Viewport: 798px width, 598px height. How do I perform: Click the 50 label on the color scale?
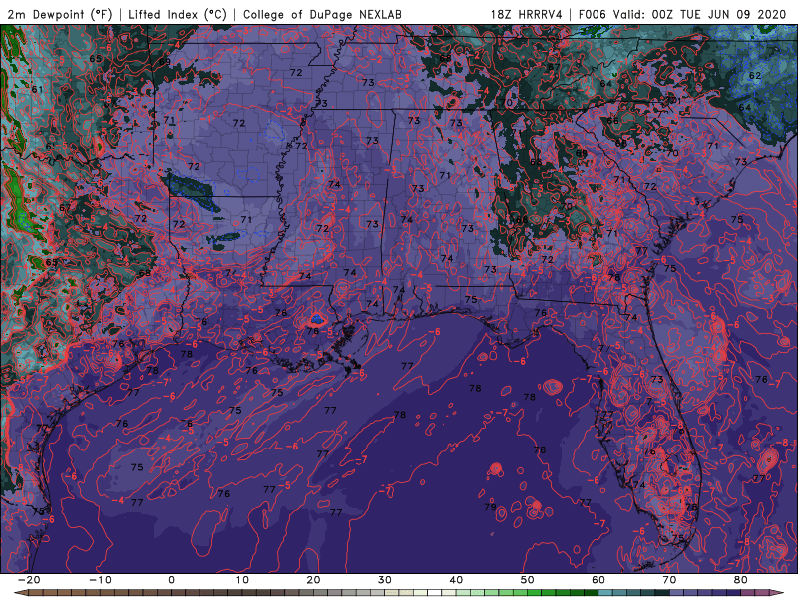(528, 580)
